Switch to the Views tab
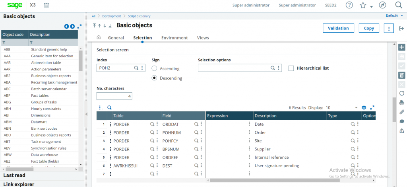 (x=203, y=38)
